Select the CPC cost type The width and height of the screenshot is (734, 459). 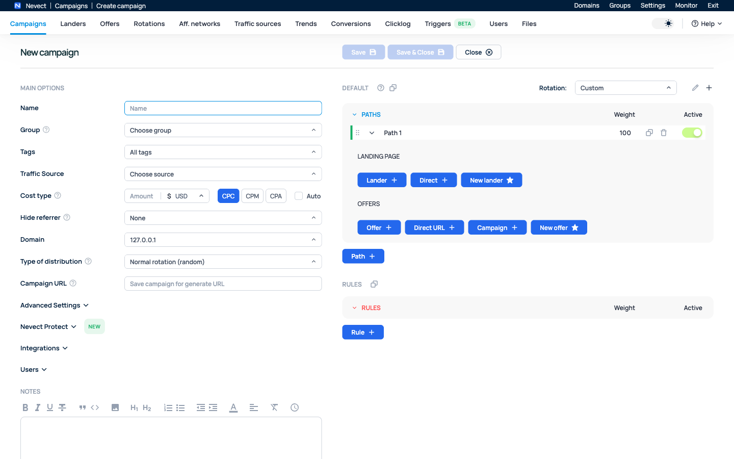[228, 196]
